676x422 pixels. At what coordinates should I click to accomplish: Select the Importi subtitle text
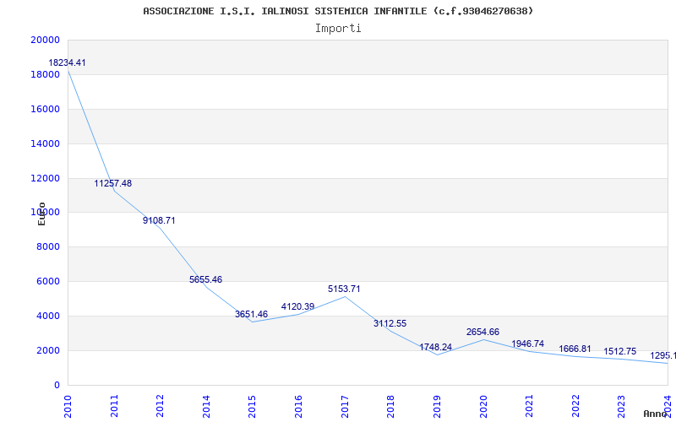tap(338, 28)
